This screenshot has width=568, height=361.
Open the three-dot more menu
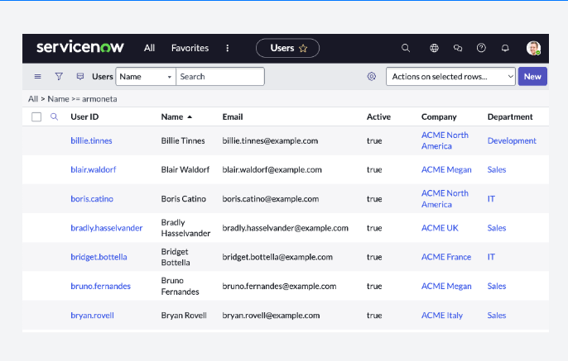click(228, 48)
